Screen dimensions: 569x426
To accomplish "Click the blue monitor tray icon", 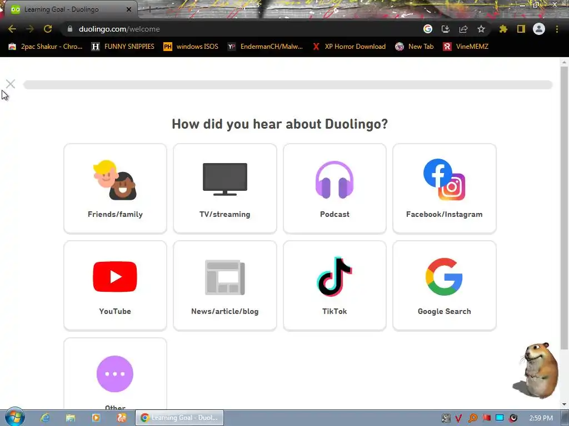I will pos(500,418).
